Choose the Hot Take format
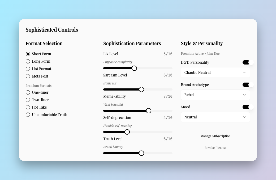The height and width of the screenshot is (180, 276). click(x=28, y=107)
